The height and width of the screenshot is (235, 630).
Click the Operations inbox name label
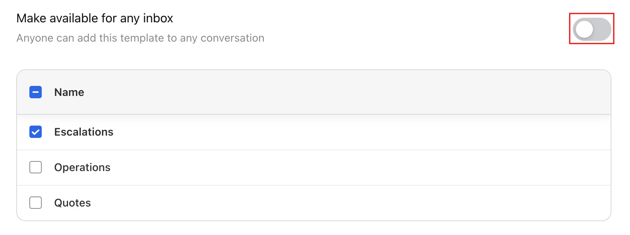[82, 168]
